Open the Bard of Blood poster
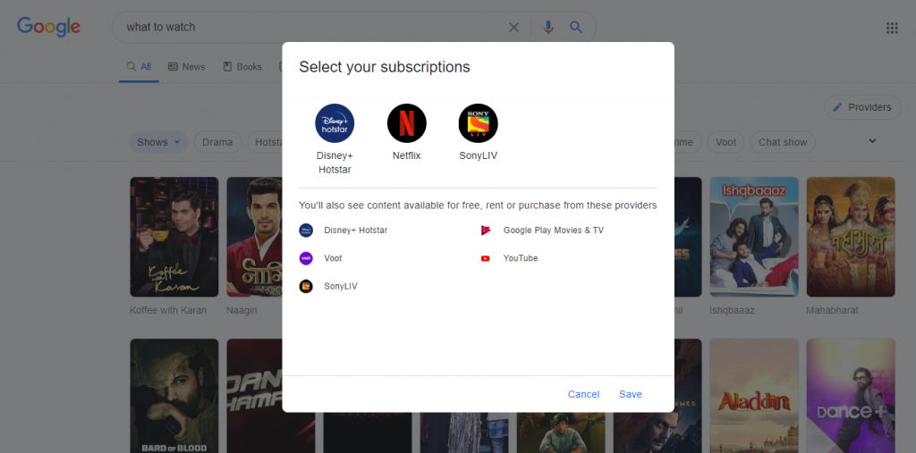Image resolution: width=916 pixels, height=453 pixels. tap(174, 396)
